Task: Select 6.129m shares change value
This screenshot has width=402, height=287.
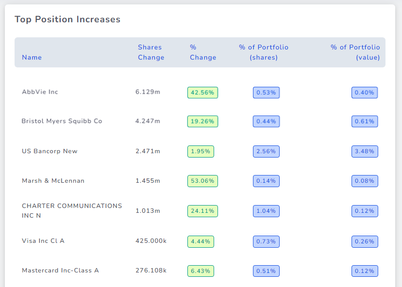Action: click(148, 92)
